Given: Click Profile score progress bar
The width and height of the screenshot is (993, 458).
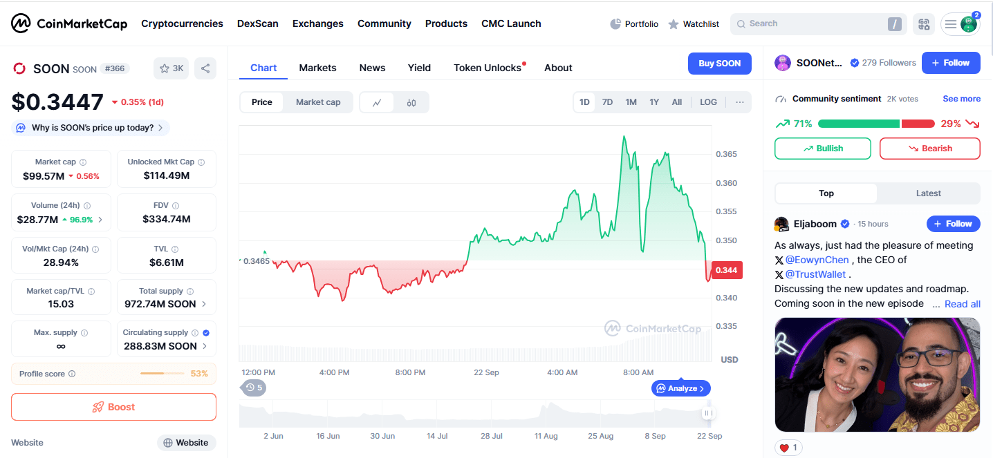Looking at the screenshot, I should click(x=163, y=374).
